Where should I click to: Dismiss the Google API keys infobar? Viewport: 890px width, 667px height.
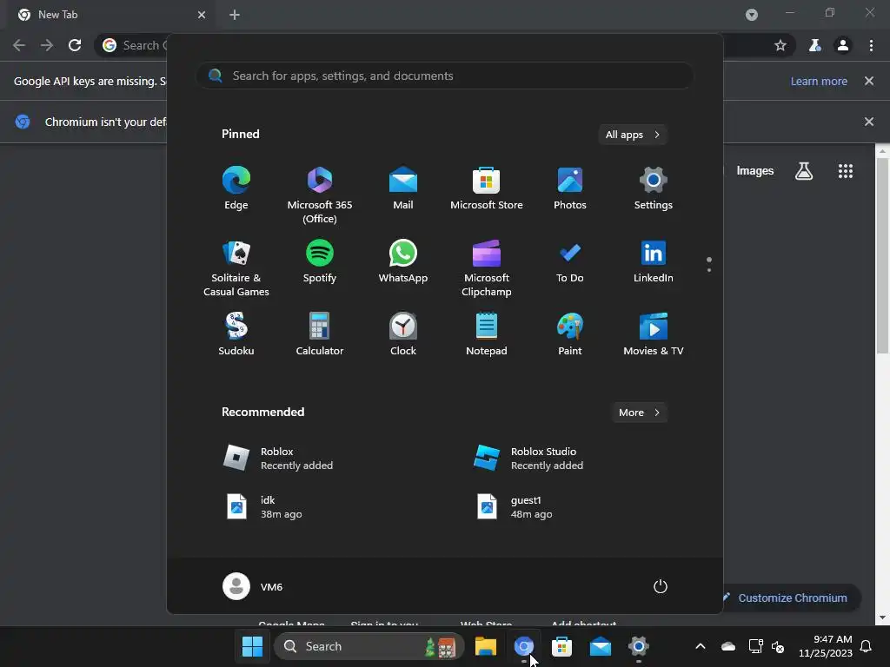point(869,81)
